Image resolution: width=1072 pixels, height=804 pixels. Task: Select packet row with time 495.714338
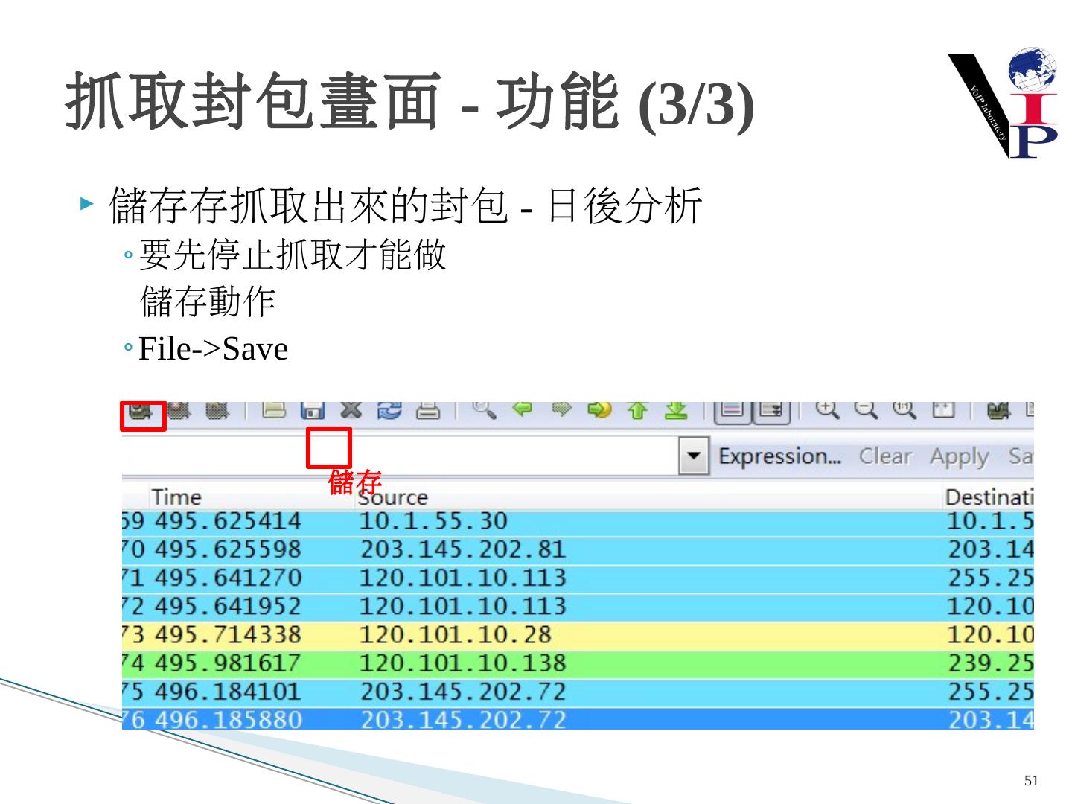click(578, 635)
